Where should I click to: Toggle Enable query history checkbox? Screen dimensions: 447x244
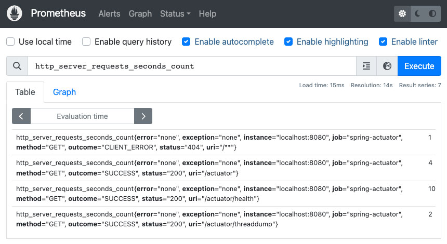[86, 42]
